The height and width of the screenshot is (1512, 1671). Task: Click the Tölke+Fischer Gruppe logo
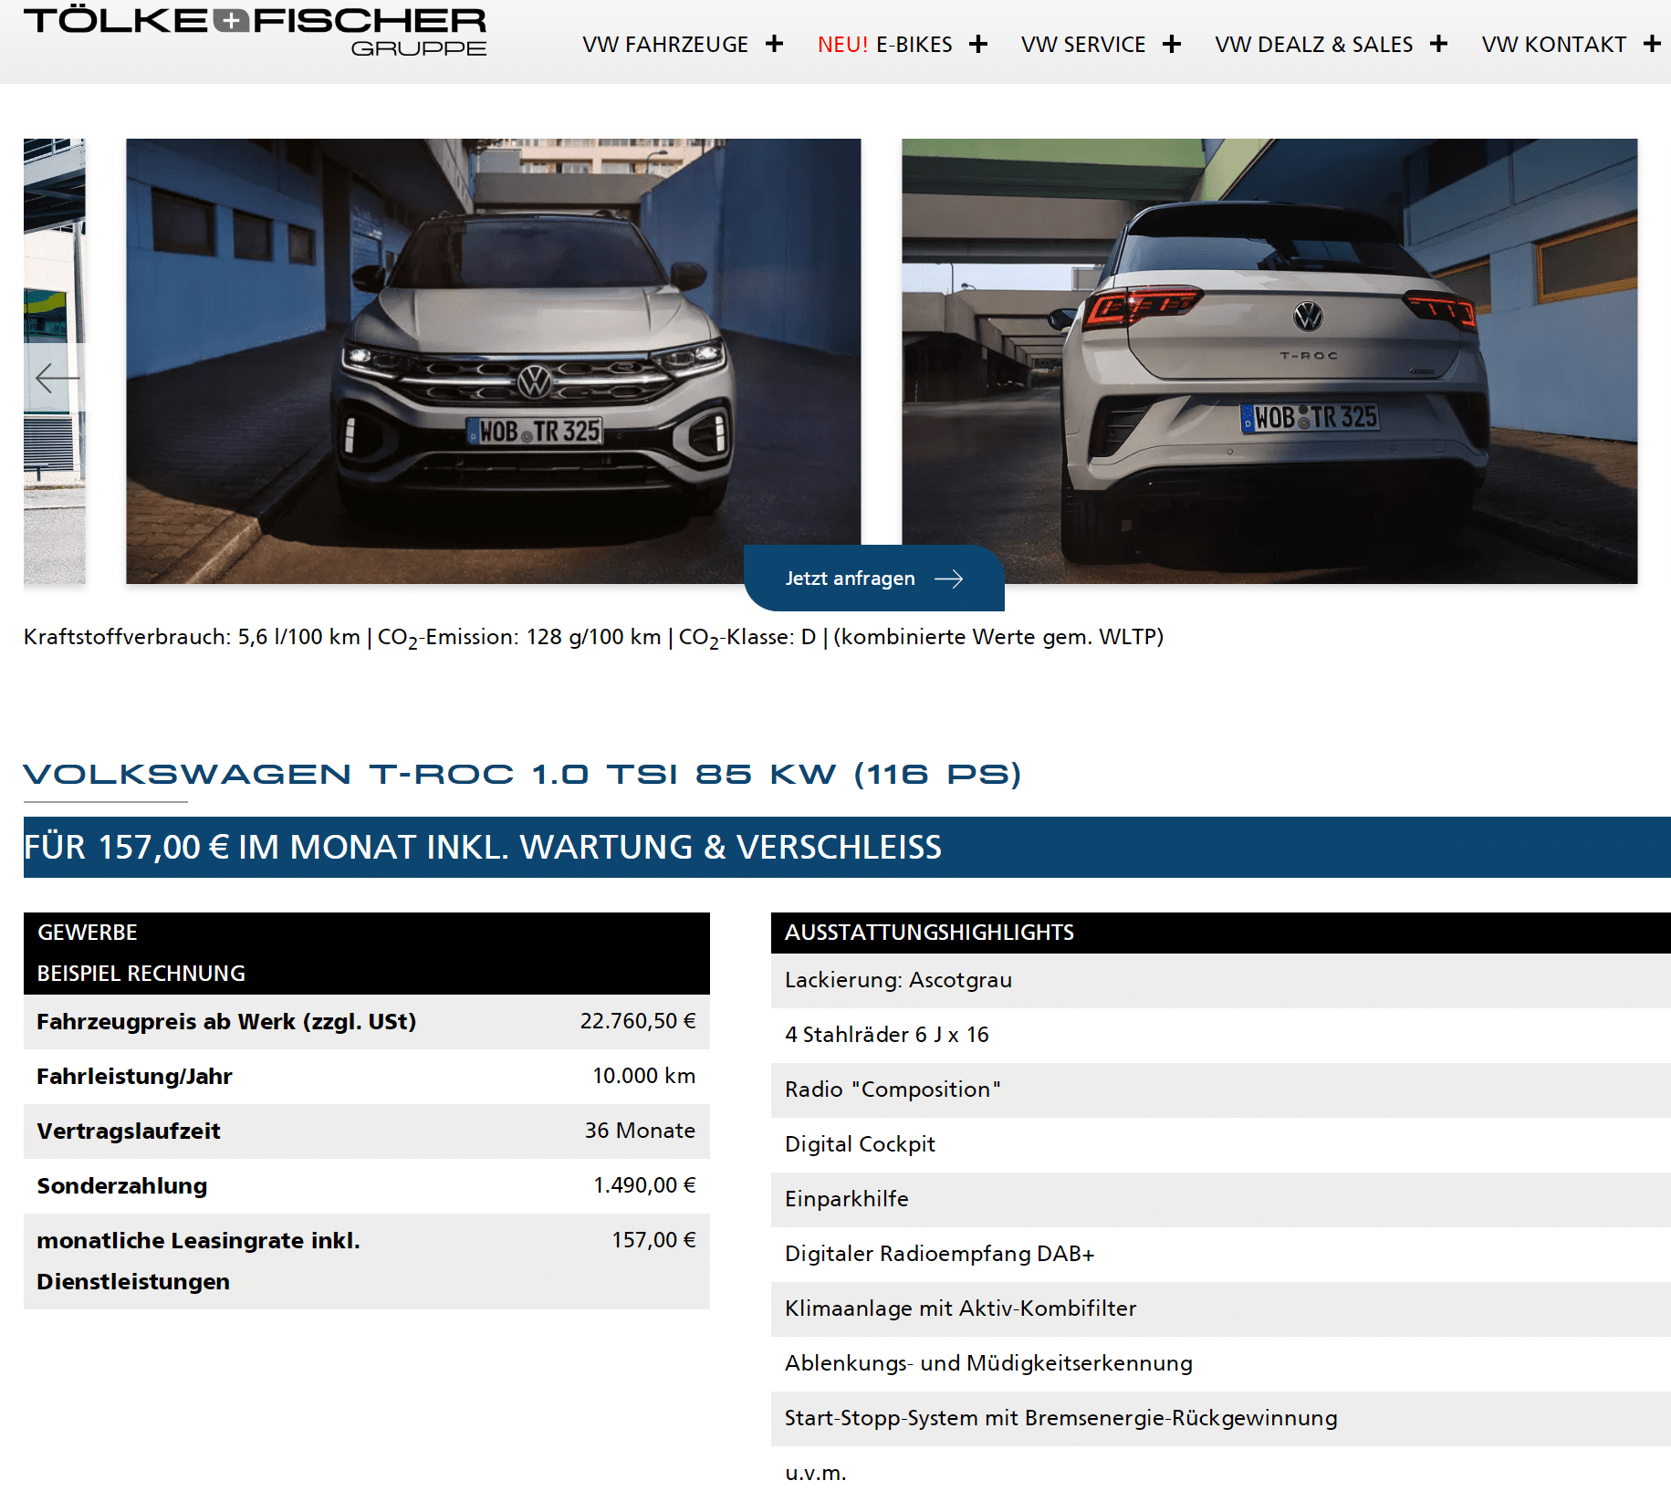(x=255, y=32)
